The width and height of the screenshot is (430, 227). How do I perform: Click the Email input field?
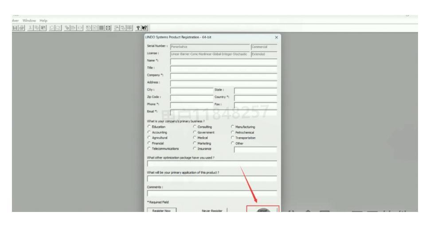[x=223, y=112]
